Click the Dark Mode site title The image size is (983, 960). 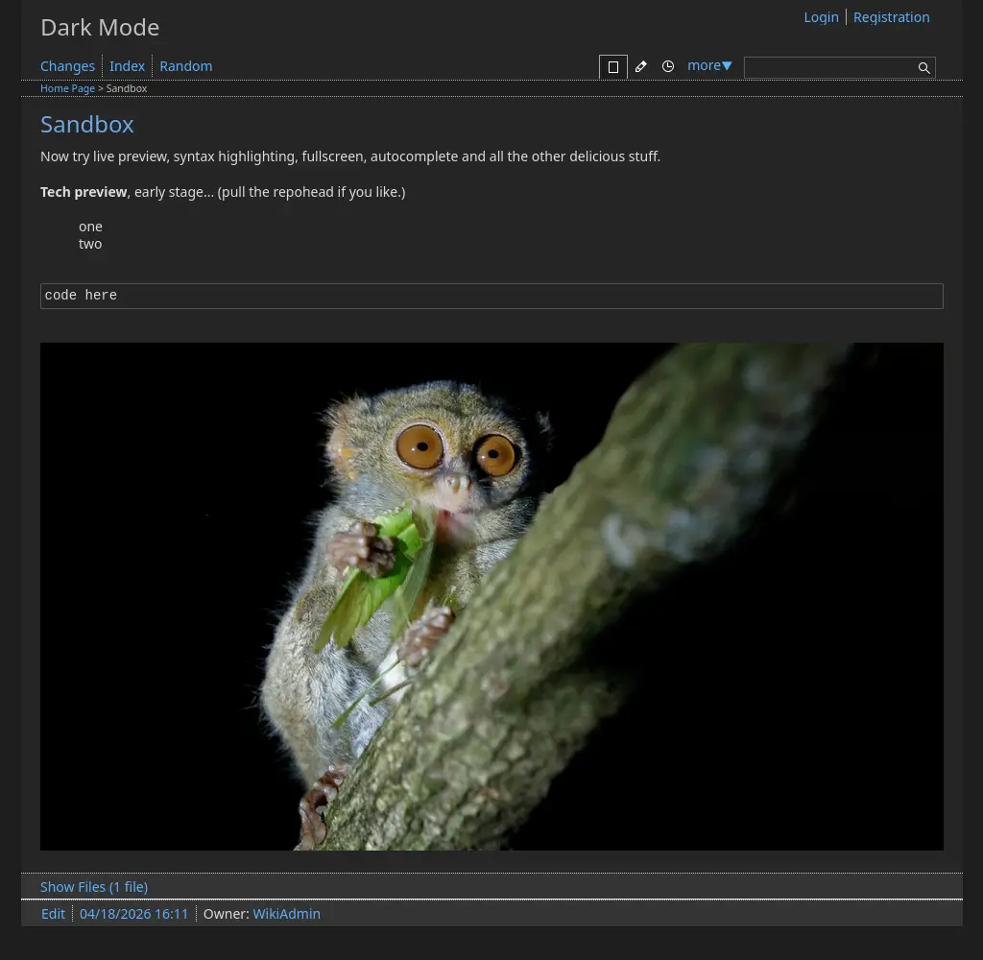[100, 28]
